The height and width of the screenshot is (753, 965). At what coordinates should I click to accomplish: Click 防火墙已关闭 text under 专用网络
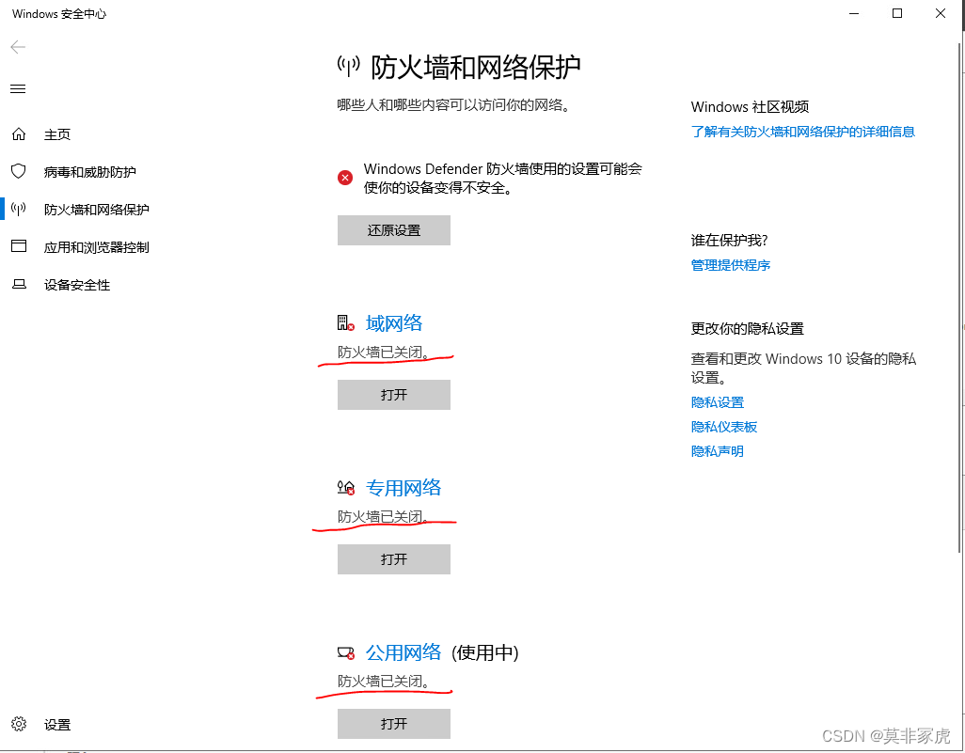(384, 517)
